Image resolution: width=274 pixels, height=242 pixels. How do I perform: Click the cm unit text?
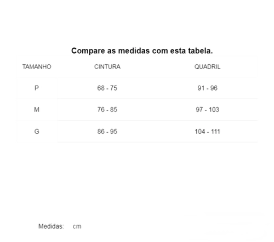(x=77, y=227)
